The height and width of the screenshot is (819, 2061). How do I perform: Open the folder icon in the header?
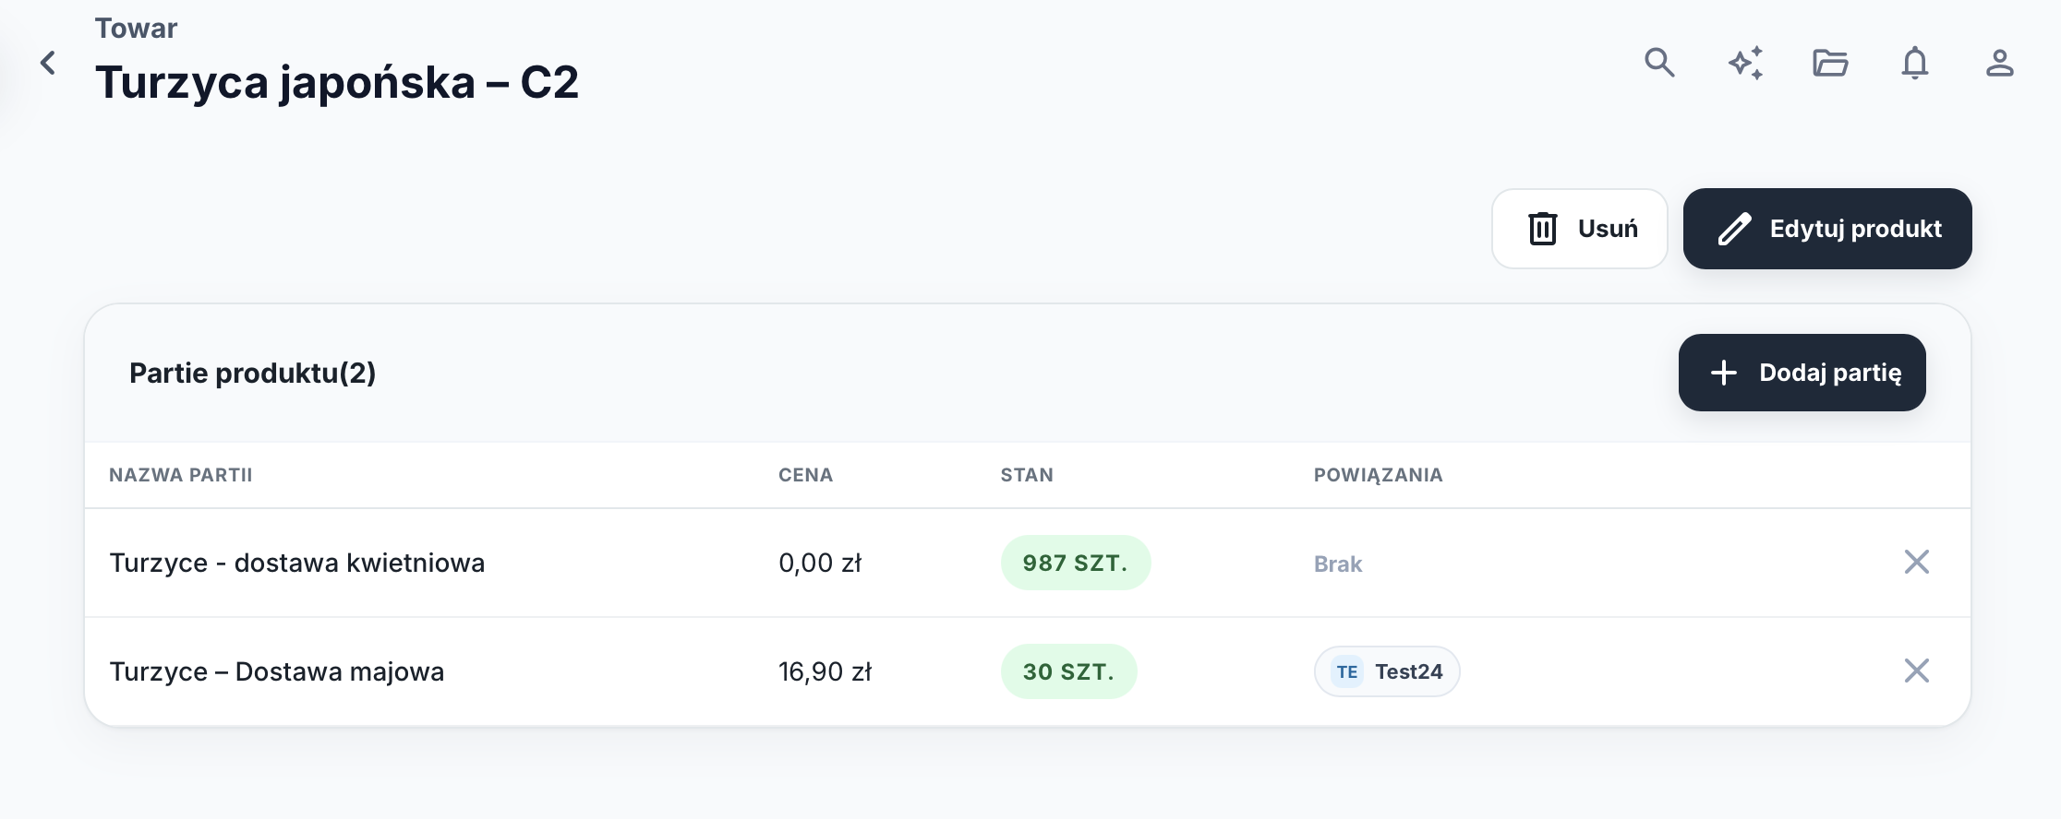(1830, 63)
